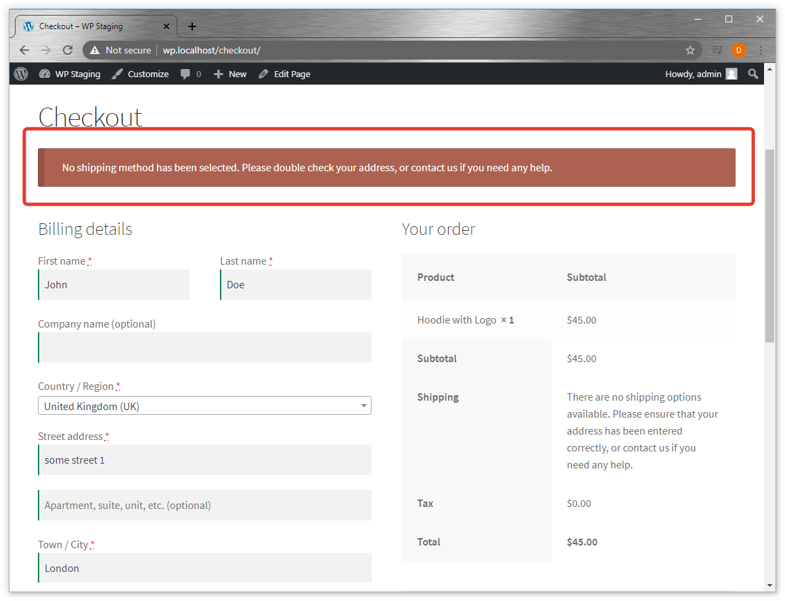Bookmark this page with the star
Screen dimensions: 785x601
point(690,50)
